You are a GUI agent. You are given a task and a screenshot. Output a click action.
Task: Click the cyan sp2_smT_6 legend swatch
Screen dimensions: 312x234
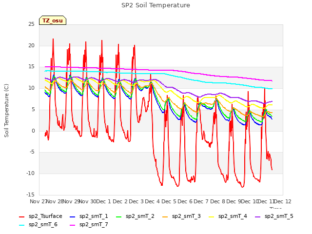click(21, 225)
